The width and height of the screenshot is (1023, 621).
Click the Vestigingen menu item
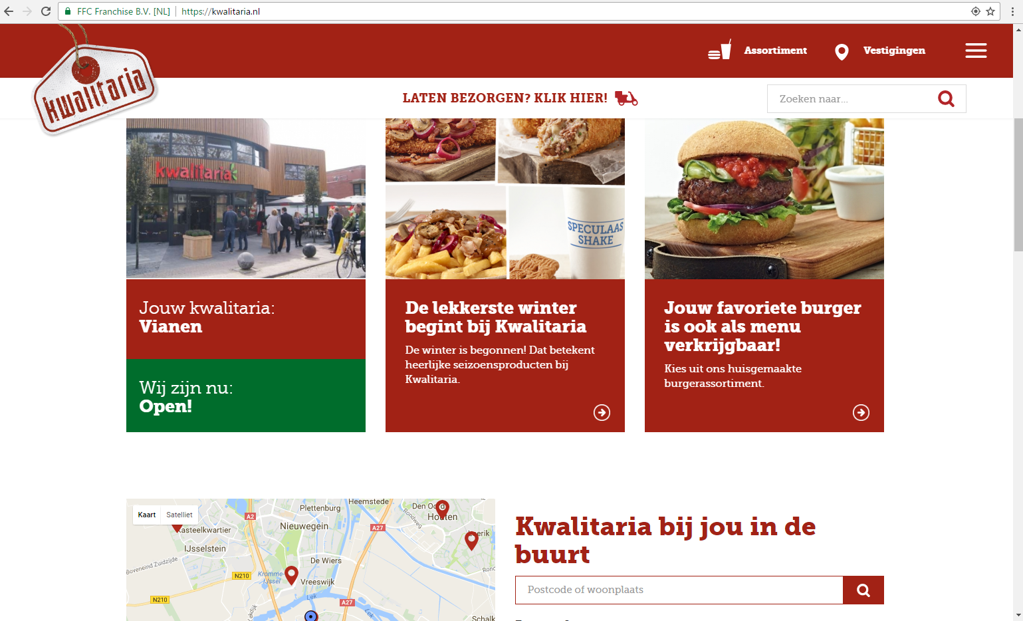[893, 51]
